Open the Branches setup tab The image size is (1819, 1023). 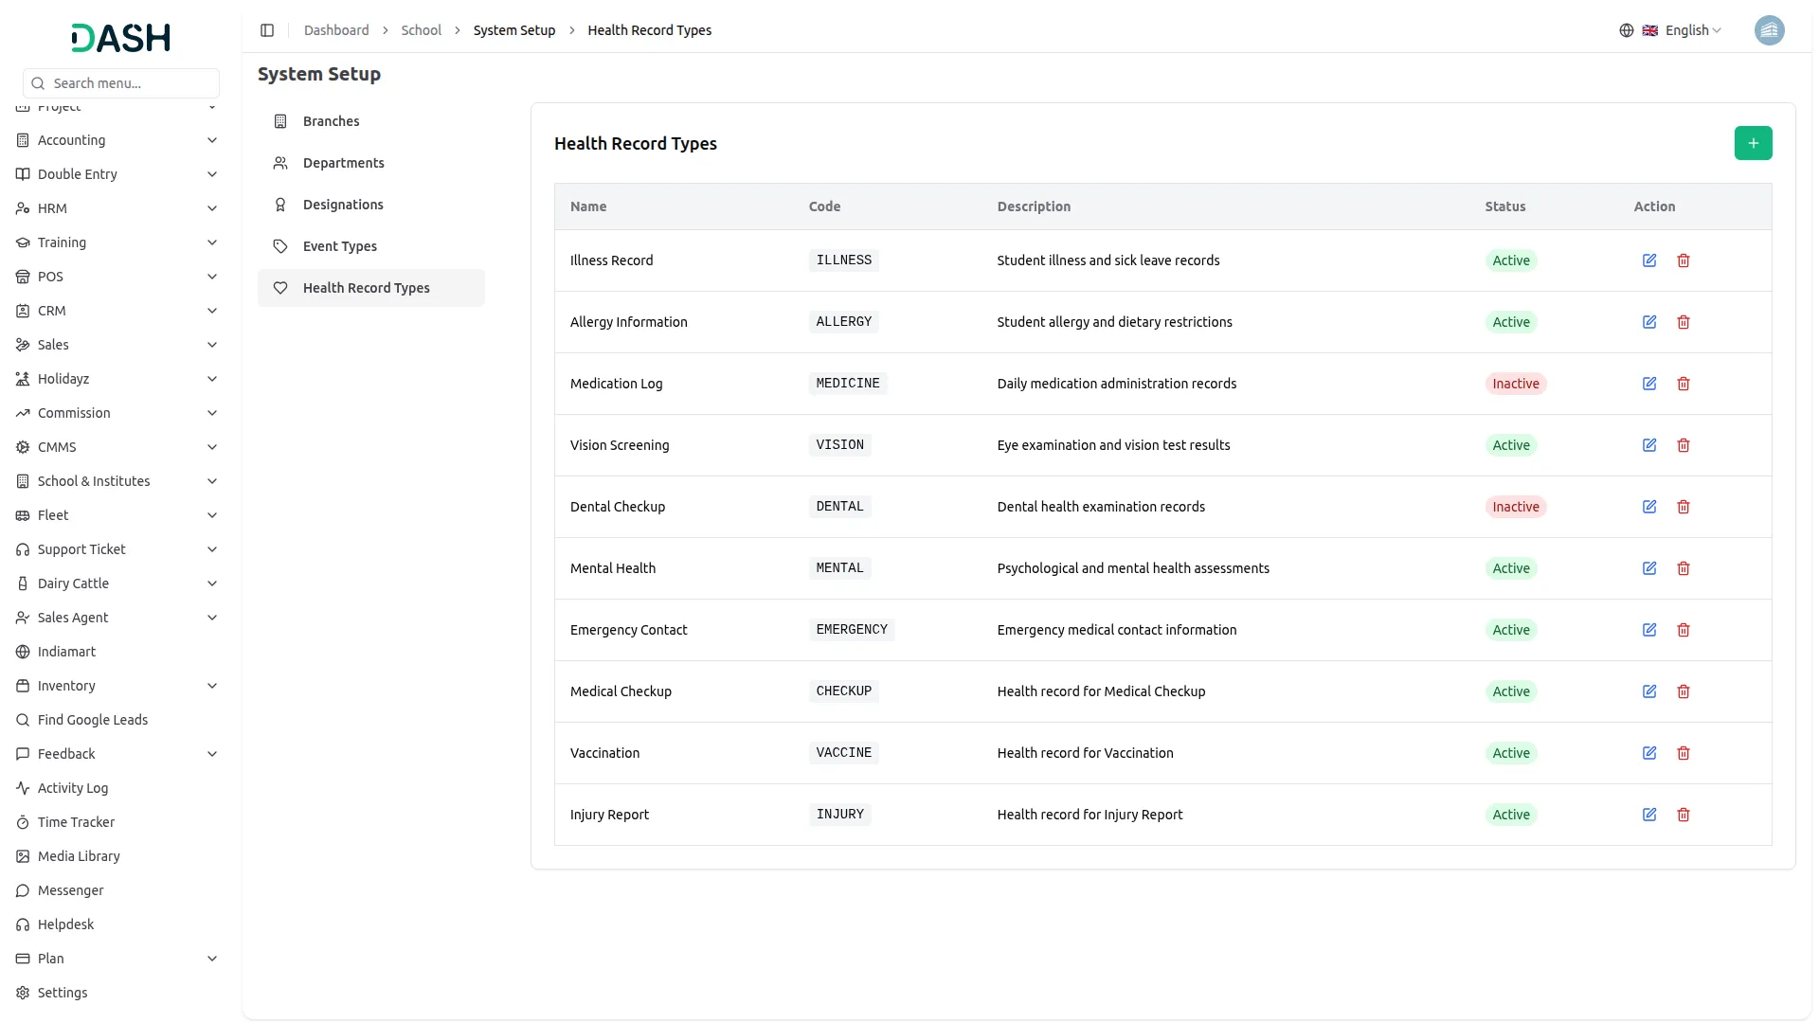point(331,121)
